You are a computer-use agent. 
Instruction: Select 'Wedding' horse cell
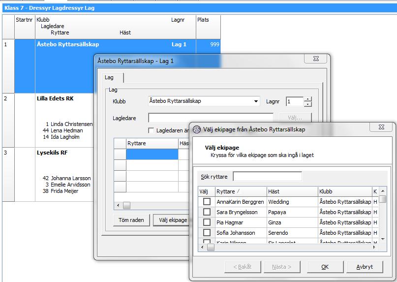pos(292,202)
